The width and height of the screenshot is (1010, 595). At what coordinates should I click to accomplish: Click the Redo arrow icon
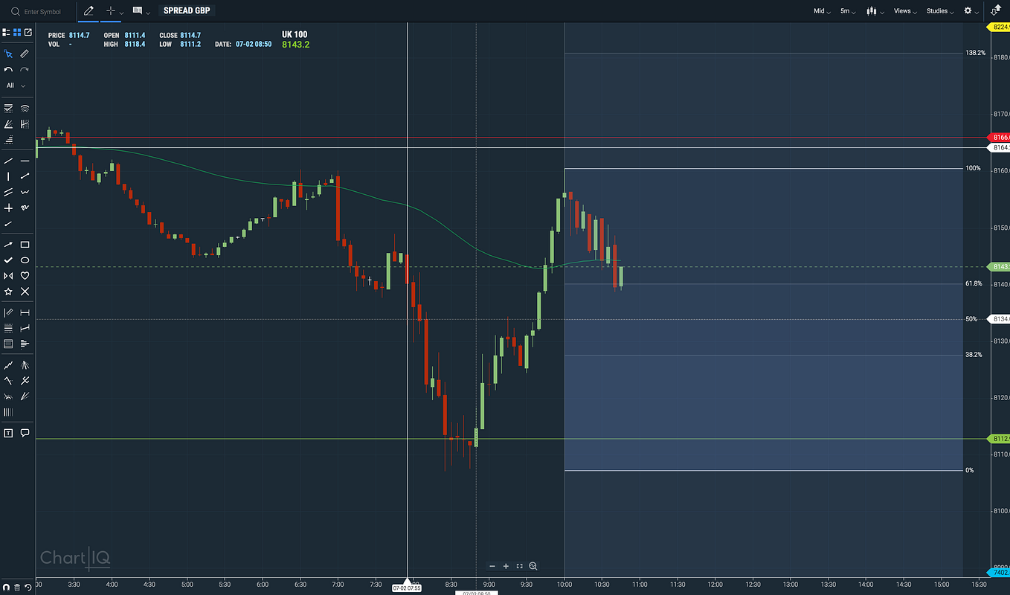[x=23, y=69]
